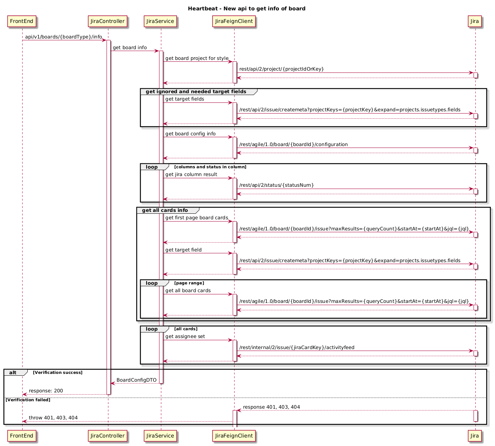Click the loop condition '[page range]'
495x446 pixels.
pyautogui.click(x=189, y=283)
